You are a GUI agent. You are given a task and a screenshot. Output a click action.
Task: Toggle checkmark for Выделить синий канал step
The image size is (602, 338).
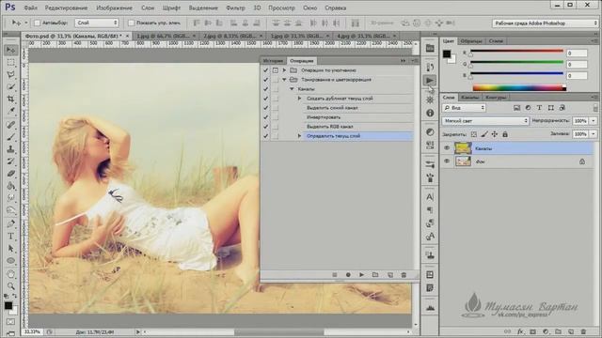tap(265, 108)
